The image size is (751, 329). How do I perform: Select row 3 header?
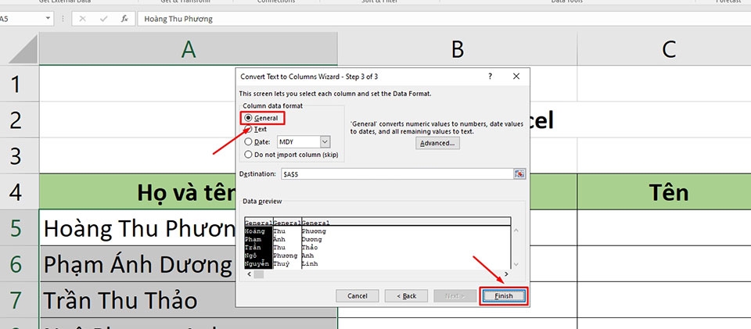19,156
